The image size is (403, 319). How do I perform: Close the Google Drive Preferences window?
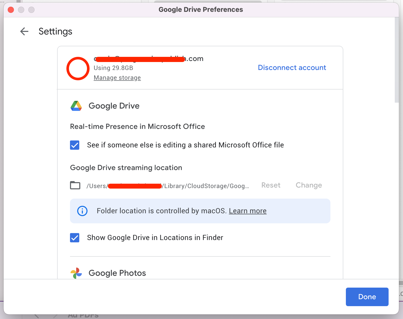click(11, 10)
